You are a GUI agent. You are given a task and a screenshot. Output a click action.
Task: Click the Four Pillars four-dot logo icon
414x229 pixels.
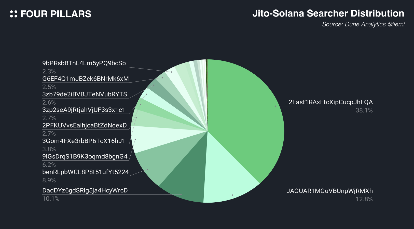coord(14,14)
